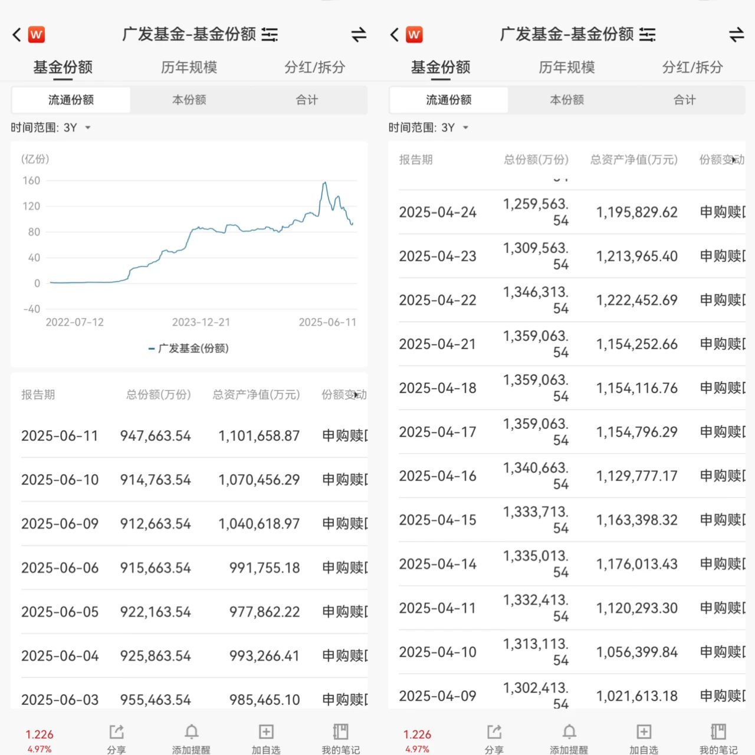This screenshot has width=755, height=755.
Task: Tap the 加自选 plus icon, left panel
Action: [x=266, y=732]
